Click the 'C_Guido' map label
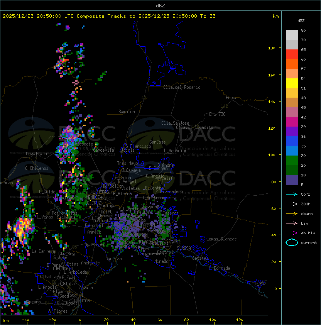The height and width of the screenshot is (325, 321). (x=47, y=192)
